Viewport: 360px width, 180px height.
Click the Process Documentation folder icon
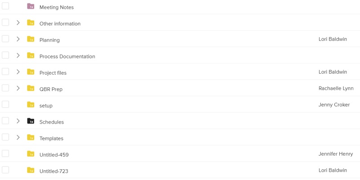[31, 55]
